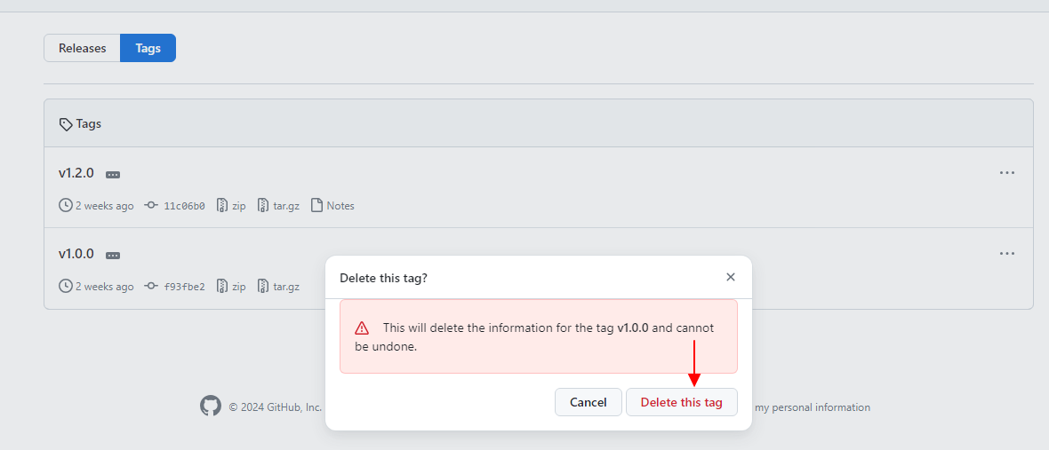Open the v1.0.0 tag link
1049x450 pixels.
(x=76, y=254)
